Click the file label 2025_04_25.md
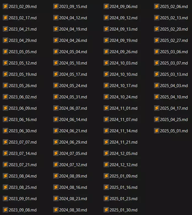The width and height of the screenshot is (192, 215). (174, 120)
